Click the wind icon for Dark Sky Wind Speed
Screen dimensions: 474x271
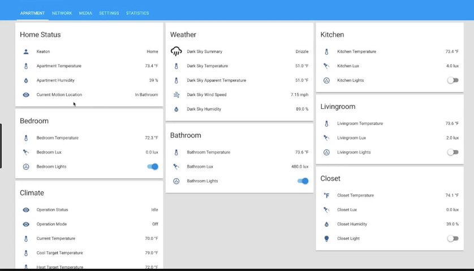[x=176, y=95]
